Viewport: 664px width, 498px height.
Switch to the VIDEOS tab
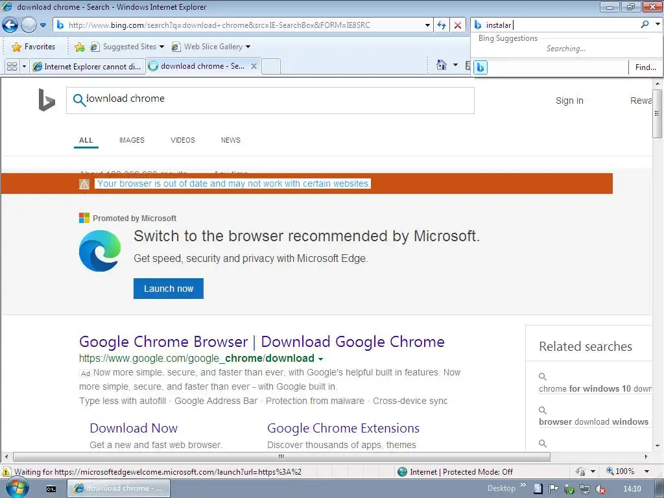point(182,140)
